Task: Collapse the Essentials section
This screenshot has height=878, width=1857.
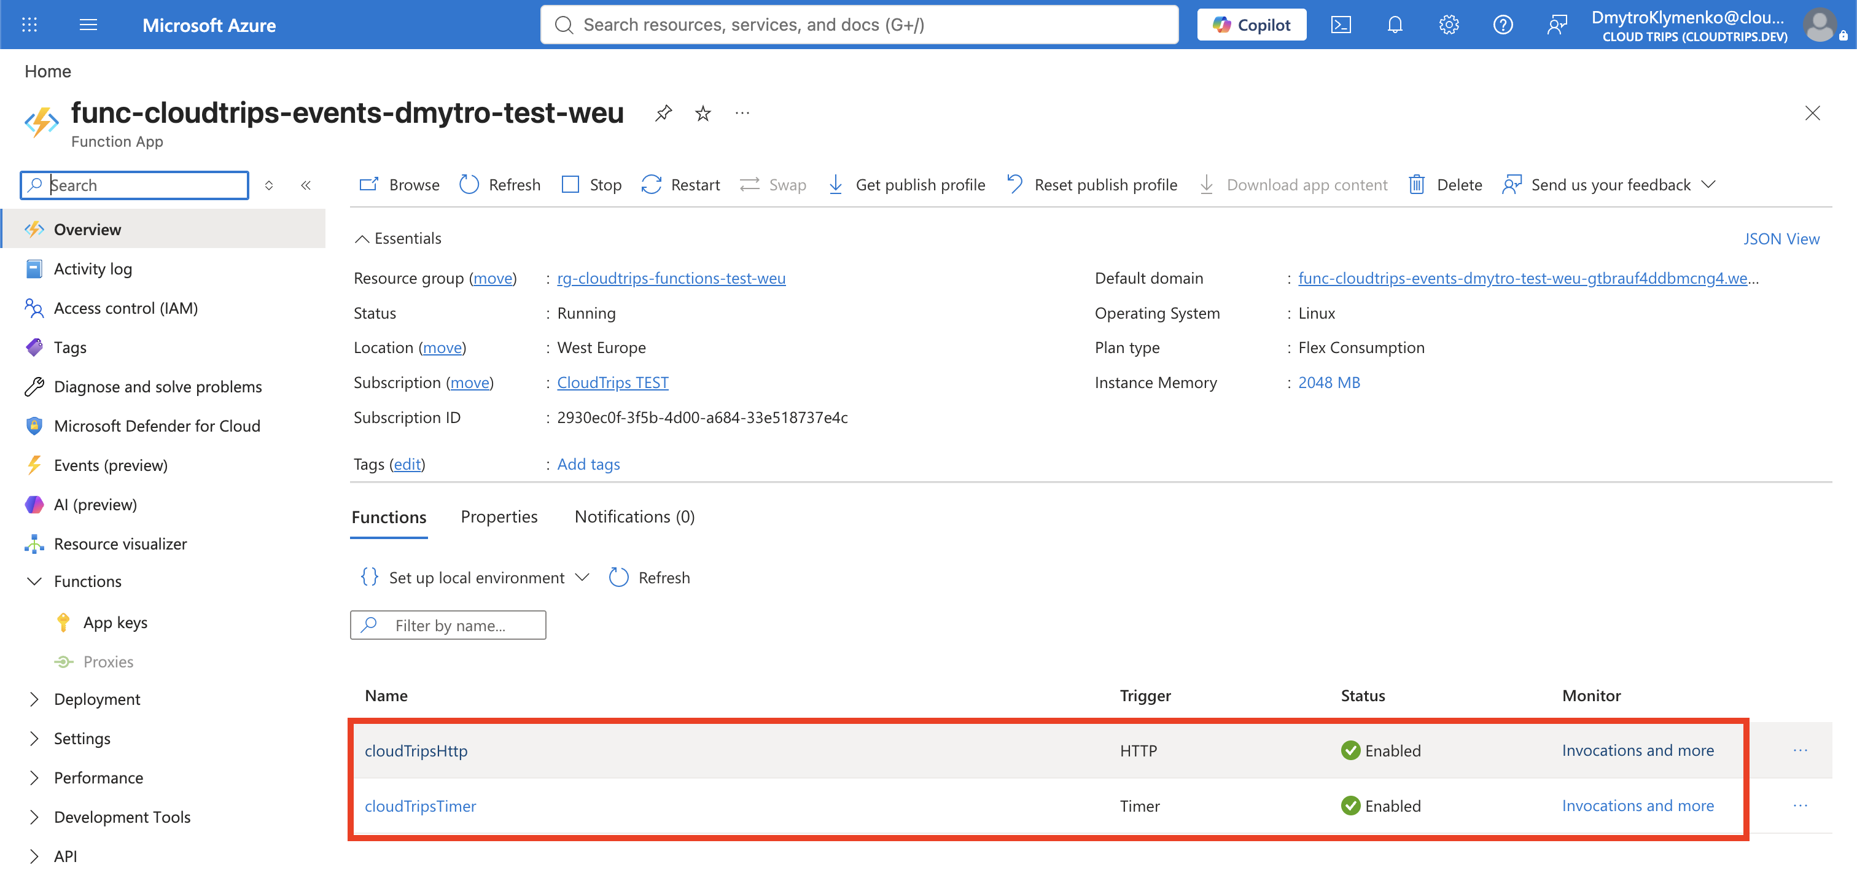Action: [x=398, y=239]
